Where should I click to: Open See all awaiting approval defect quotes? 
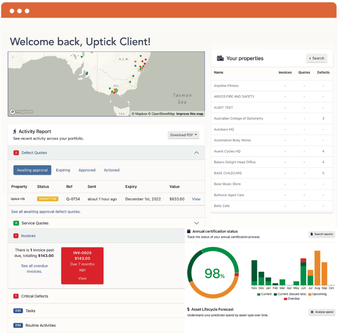click(46, 211)
